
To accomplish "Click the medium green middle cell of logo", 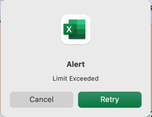I will 81,27.
